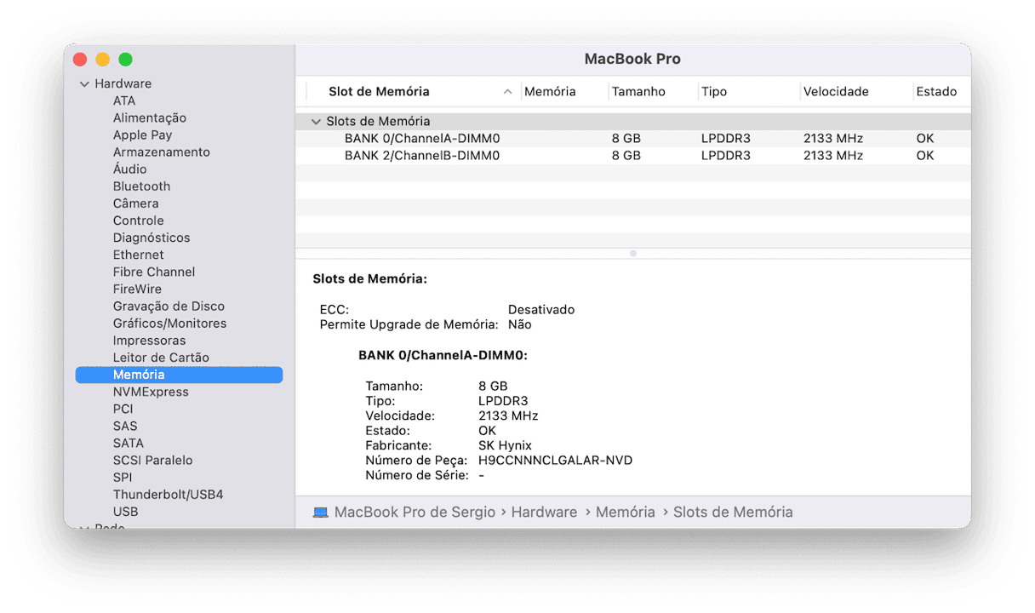
Task: Close the window with red button
Action: (80, 60)
